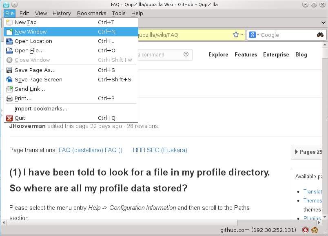Viewport: 328px width, 236px height.
Task: Choose Save Page Screen entry
Action: [71, 79]
